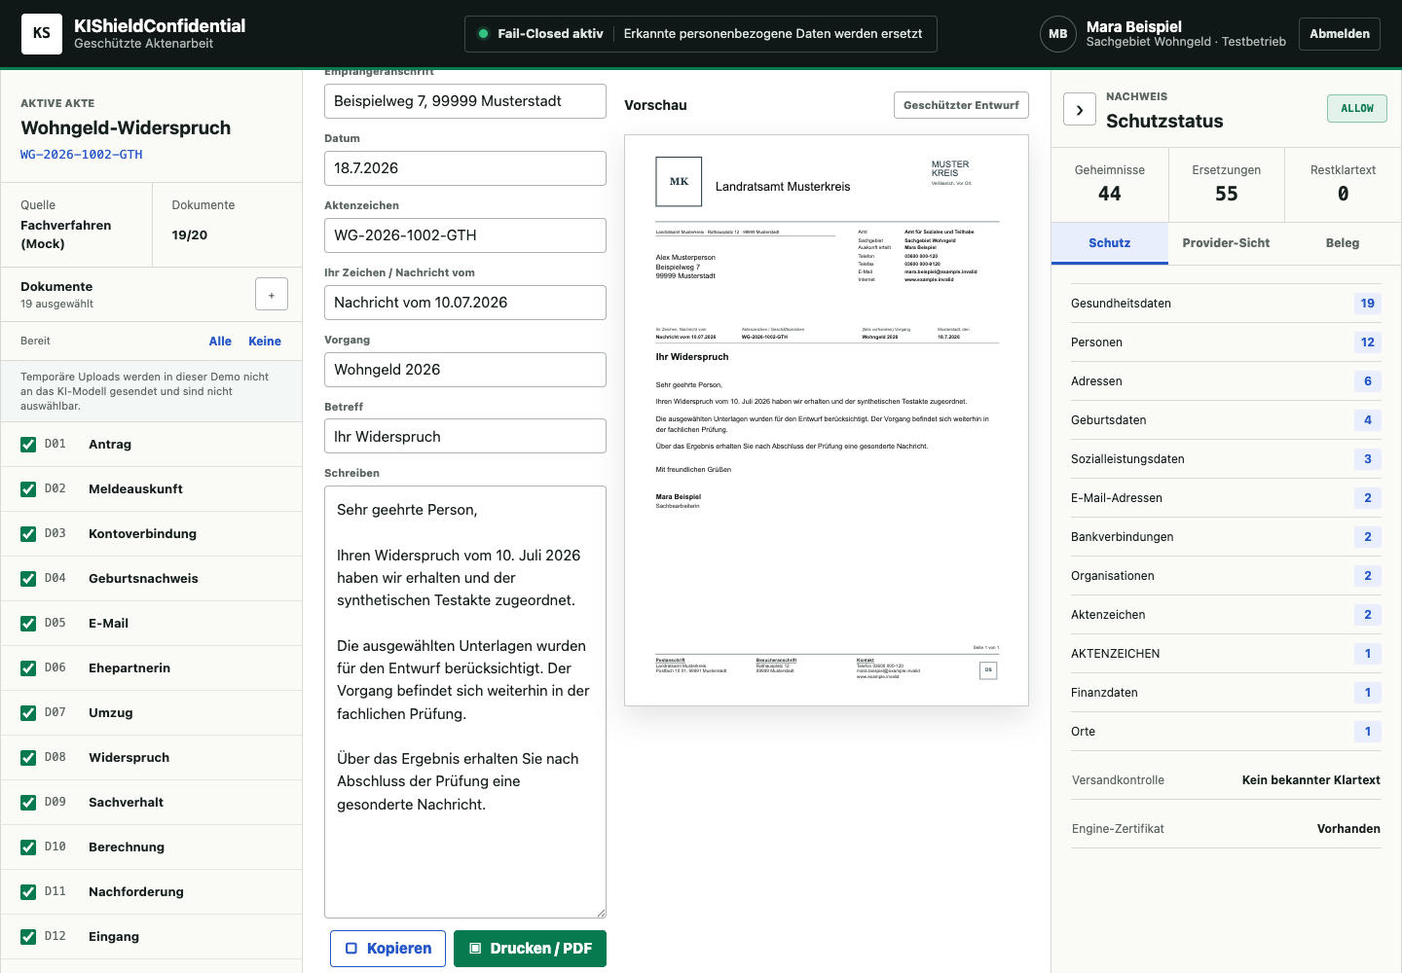Image resolution: width=1402 pixels, height=973 pixels.
Task: Open the MB user avatar
Action: (1058, 34)
